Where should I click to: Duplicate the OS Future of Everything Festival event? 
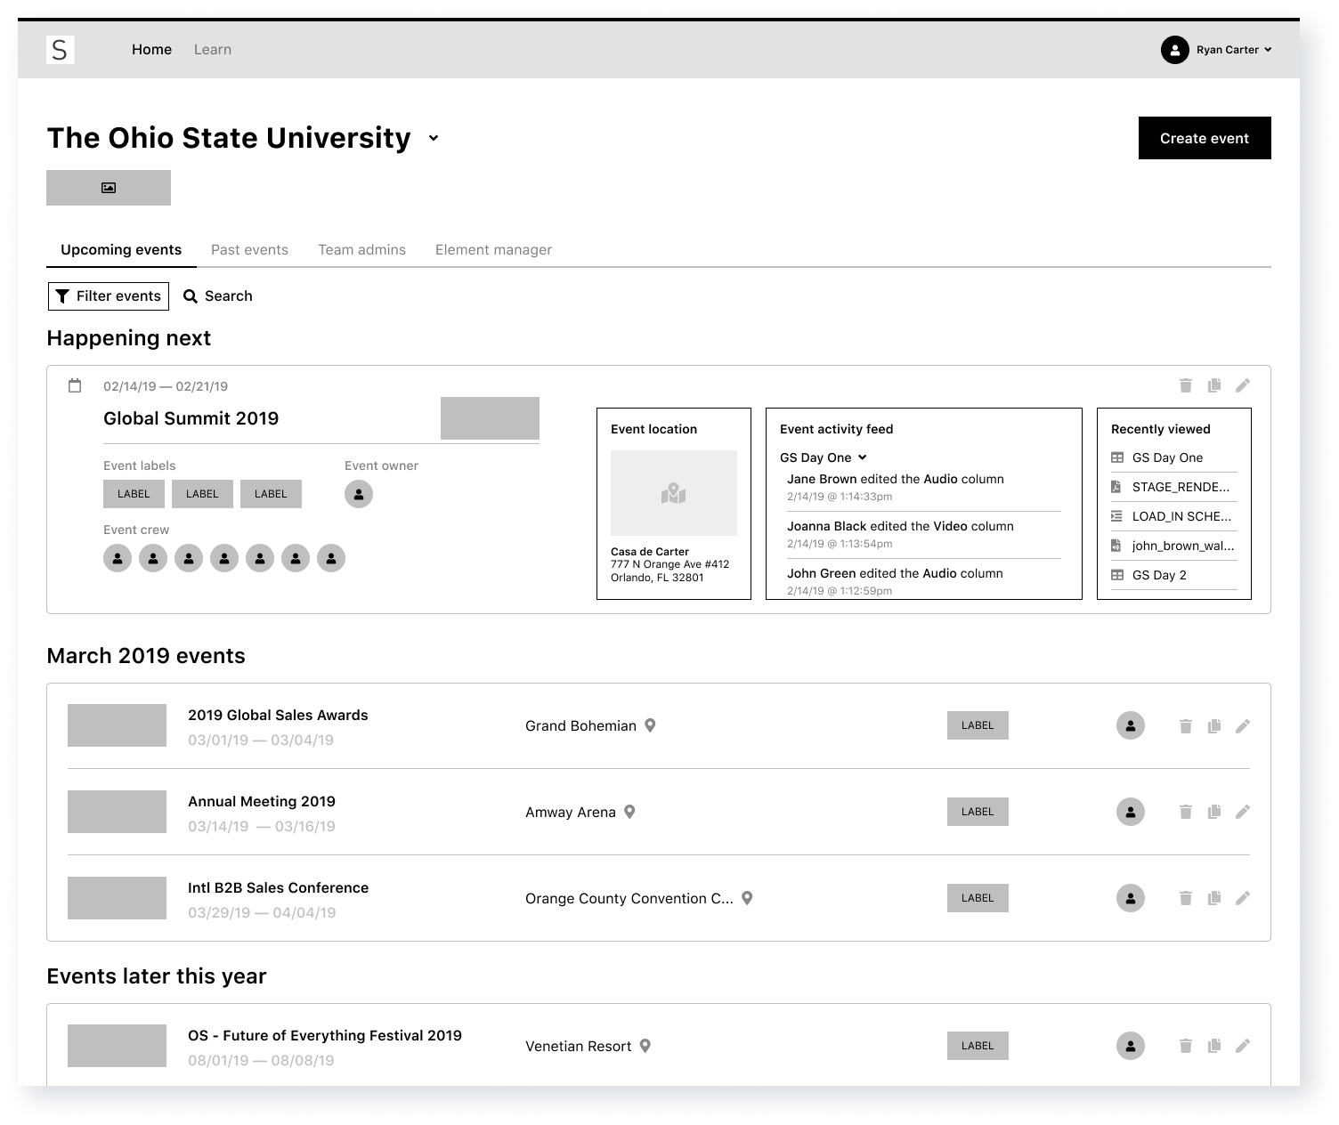[1214, 1046]
